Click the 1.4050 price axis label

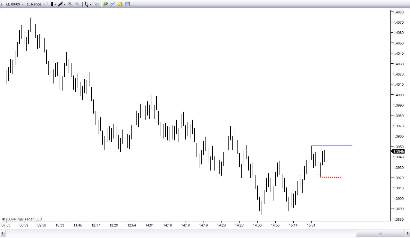(x=399, y=43)
